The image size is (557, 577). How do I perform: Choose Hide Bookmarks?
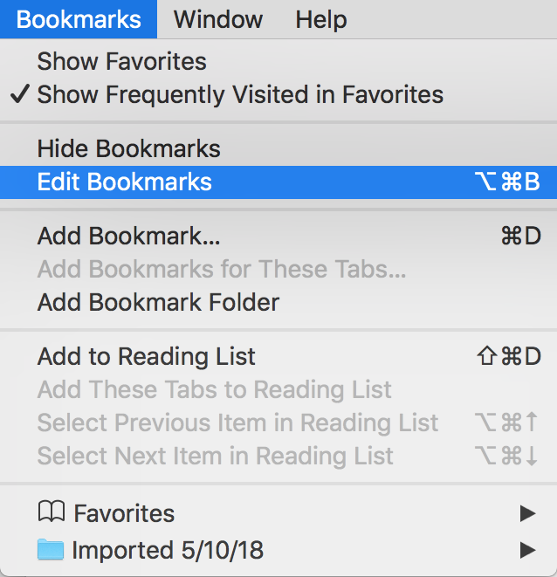click(x=128, y=148)
